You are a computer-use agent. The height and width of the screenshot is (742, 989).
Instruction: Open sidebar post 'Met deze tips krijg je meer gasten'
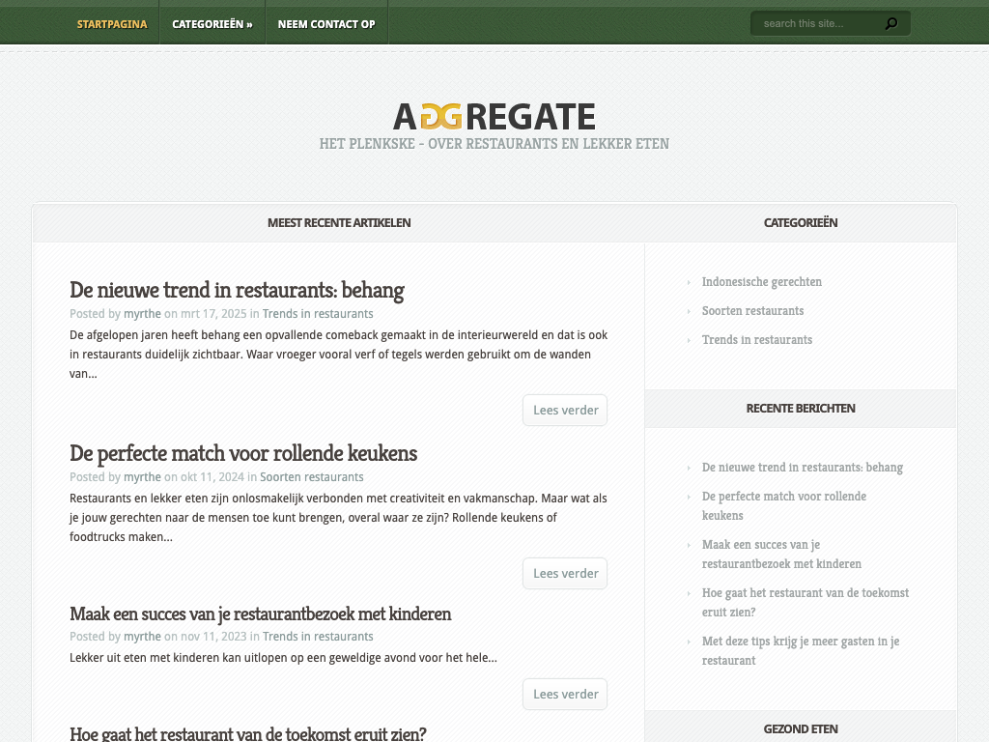pyautogui.click(x=800, y=650)
